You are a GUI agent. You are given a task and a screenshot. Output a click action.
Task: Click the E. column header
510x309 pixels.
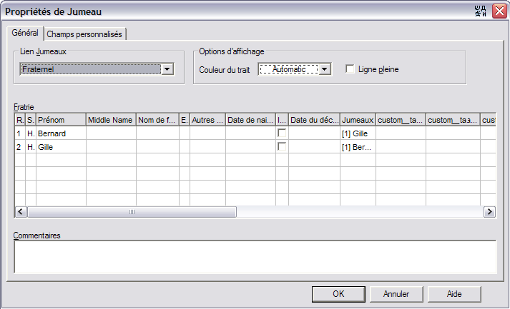[185, 120]
